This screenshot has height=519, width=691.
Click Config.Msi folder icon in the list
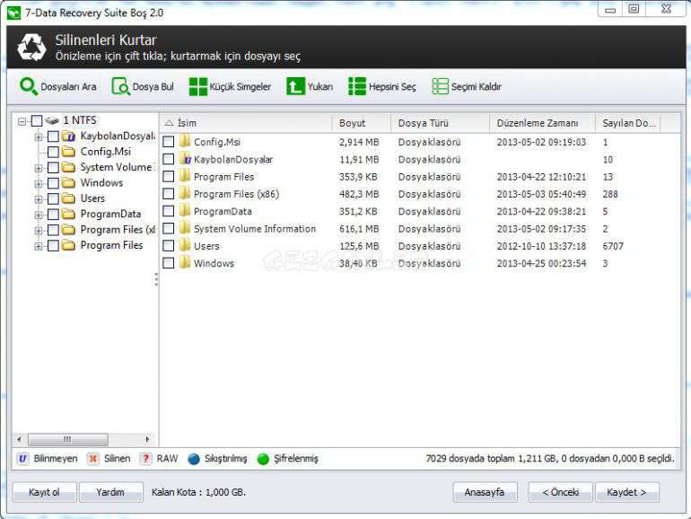(185, 142)
